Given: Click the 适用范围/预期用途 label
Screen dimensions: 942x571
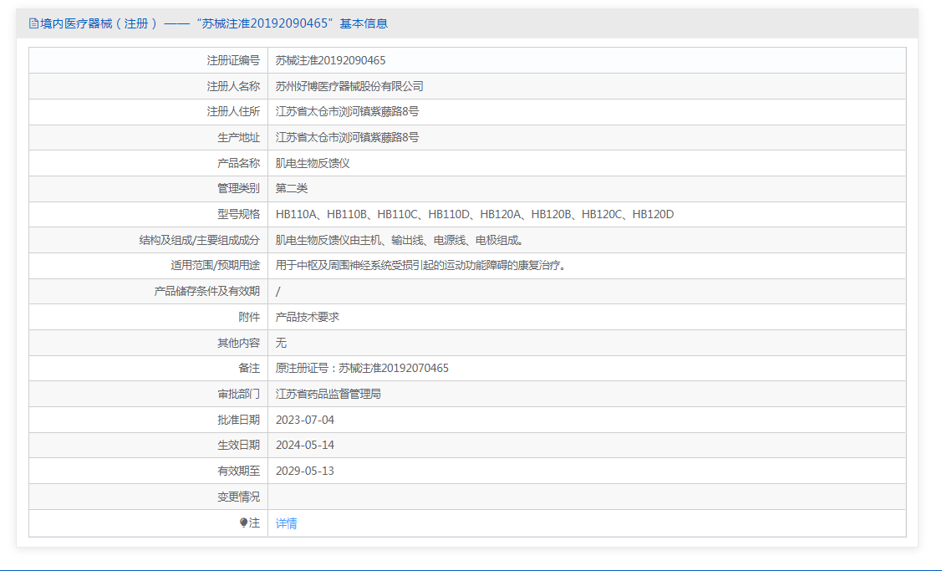Looking at the screenshot, I should pos(215,266).
